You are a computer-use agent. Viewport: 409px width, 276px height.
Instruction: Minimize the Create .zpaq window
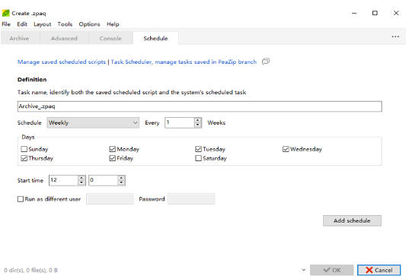pyautogui.click(x=354, y=13)
